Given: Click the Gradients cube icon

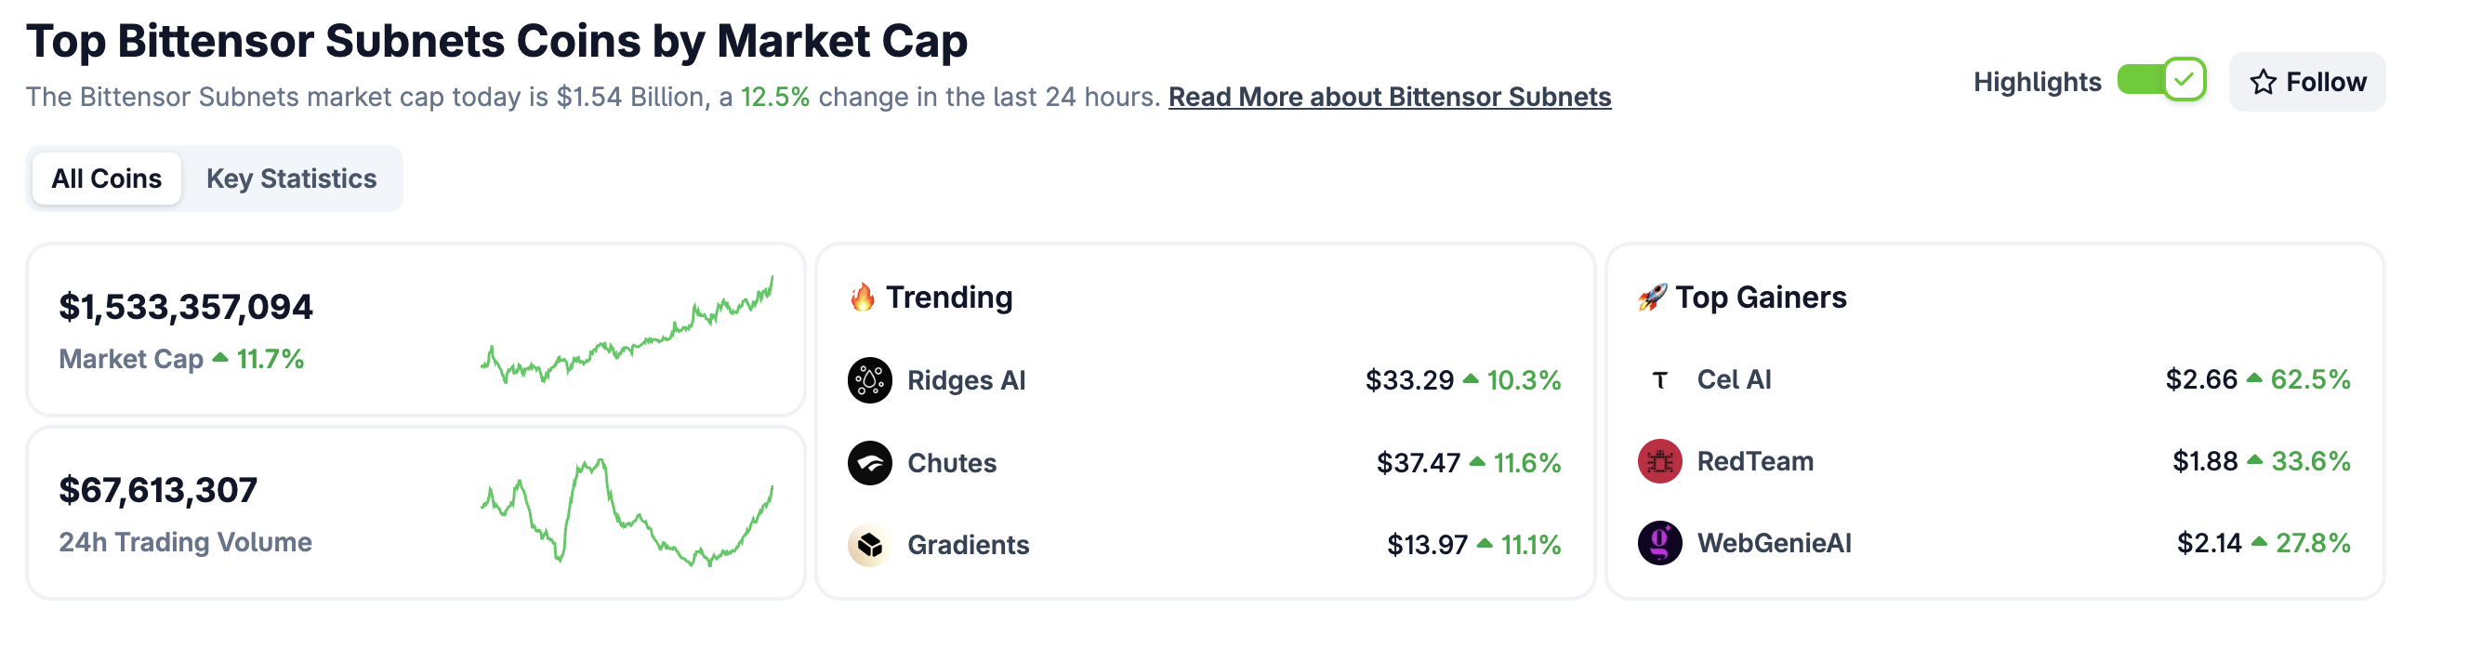Looking at the screenshot, I should tap(869, 545).
